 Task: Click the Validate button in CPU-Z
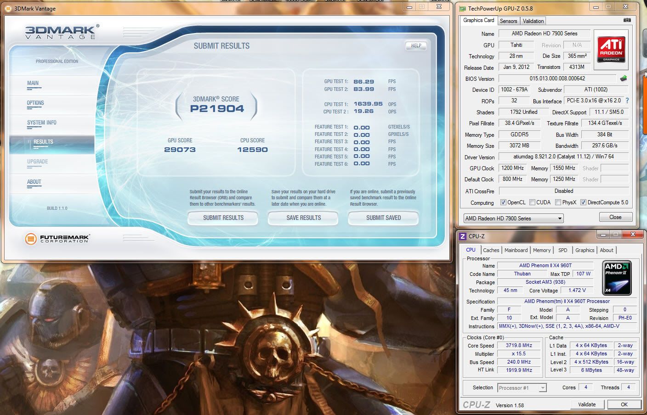coord(587,404)
